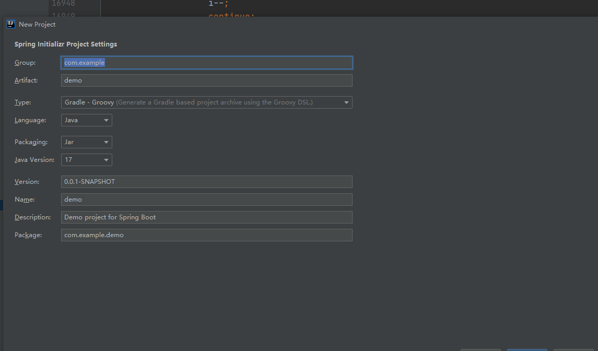Expand the Java Version dropdown showing 17
Screen dimensions: 598x351
pyautogui.click(x=87, y=160)
